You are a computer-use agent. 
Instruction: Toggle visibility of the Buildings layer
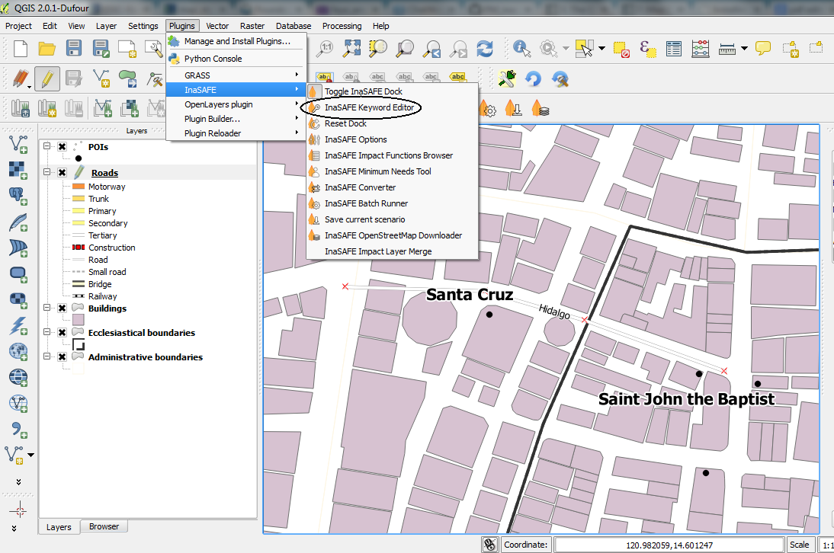pos(63,308)
